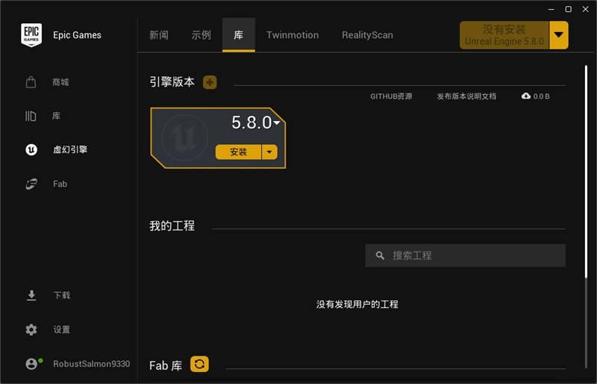Close the Epic Games launcher window

click(586, 9)
